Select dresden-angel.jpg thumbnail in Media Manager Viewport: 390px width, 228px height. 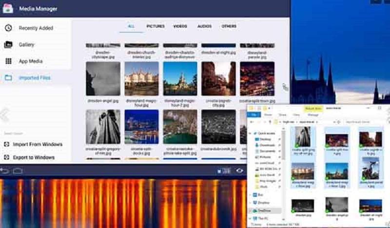click(103, 79)
